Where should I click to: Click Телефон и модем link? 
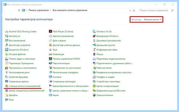point(105,77)
